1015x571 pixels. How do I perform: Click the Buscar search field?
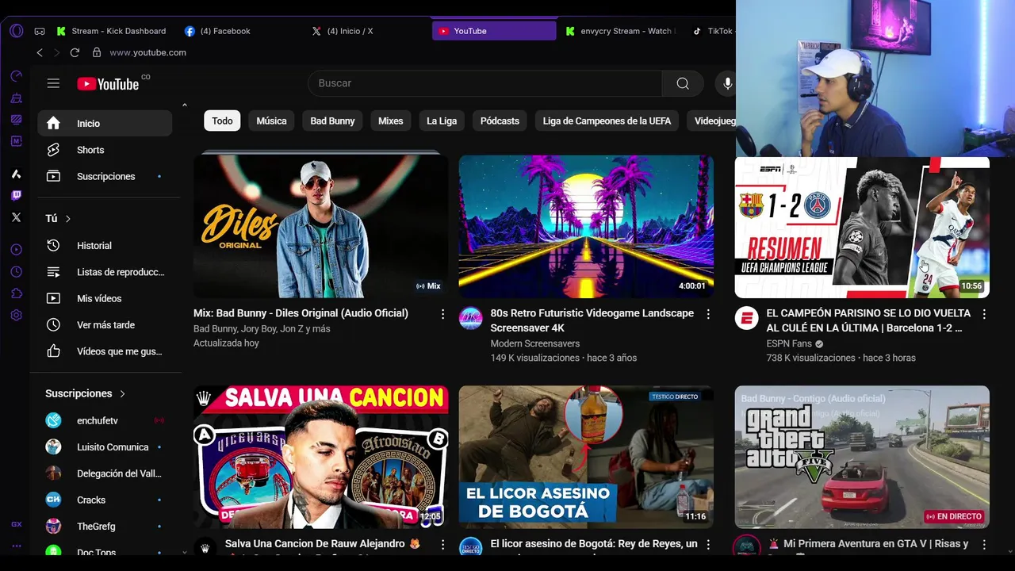[485, 83]
